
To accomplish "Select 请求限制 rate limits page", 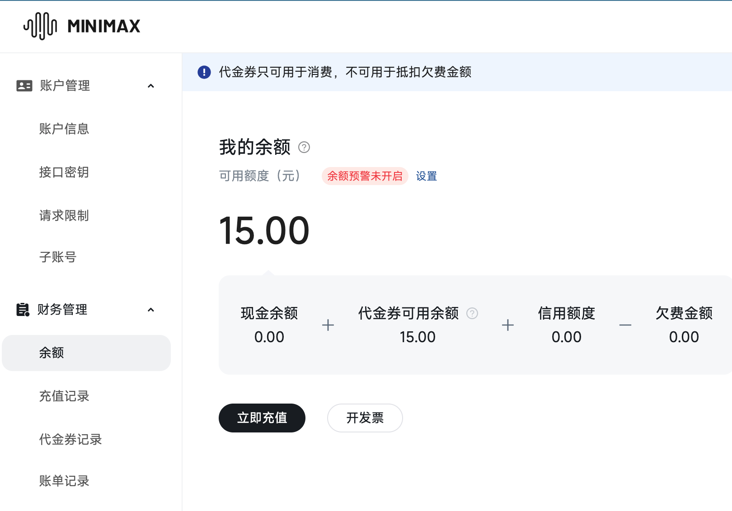I will (64, 216).
